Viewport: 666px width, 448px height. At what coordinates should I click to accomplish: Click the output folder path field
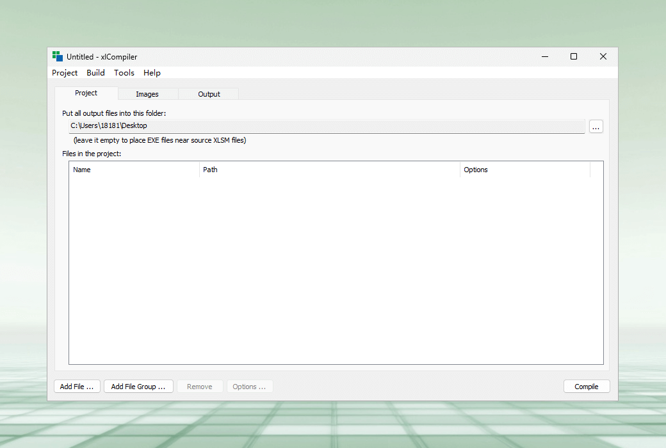[327, 126]
